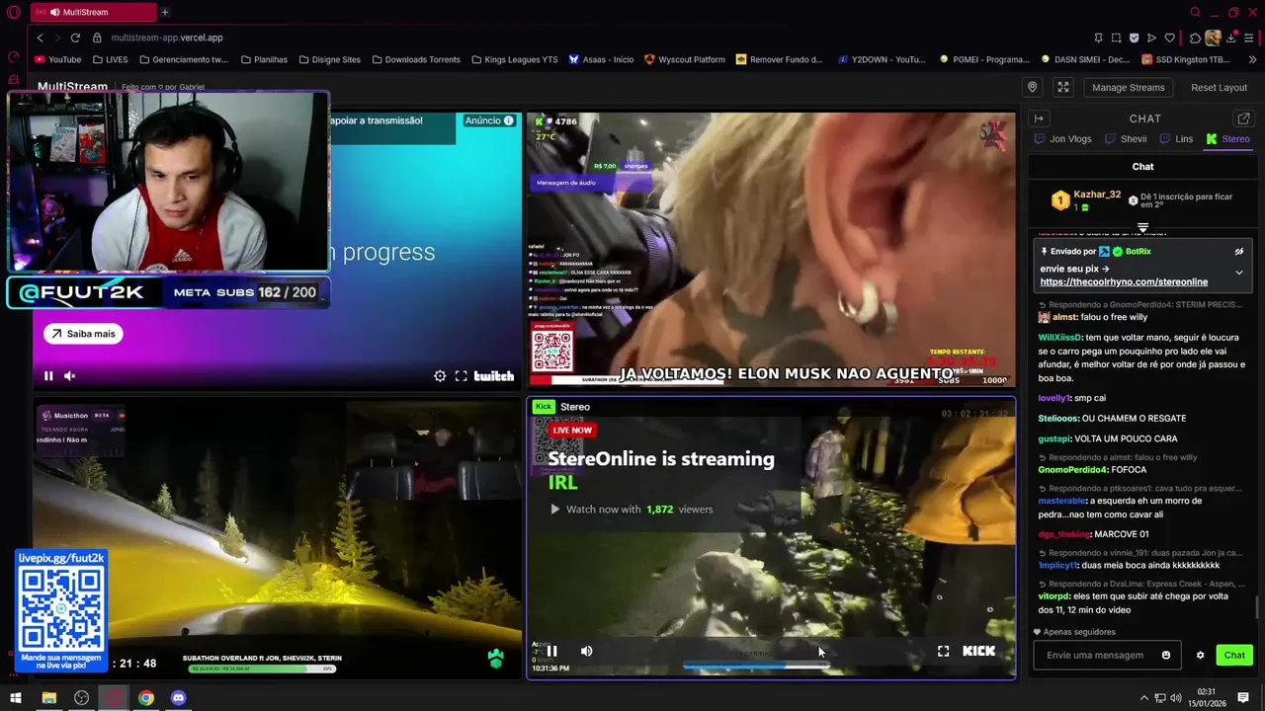Open the Opera menu logo
Screen dimensions: 1265x711
coord(14,12)
